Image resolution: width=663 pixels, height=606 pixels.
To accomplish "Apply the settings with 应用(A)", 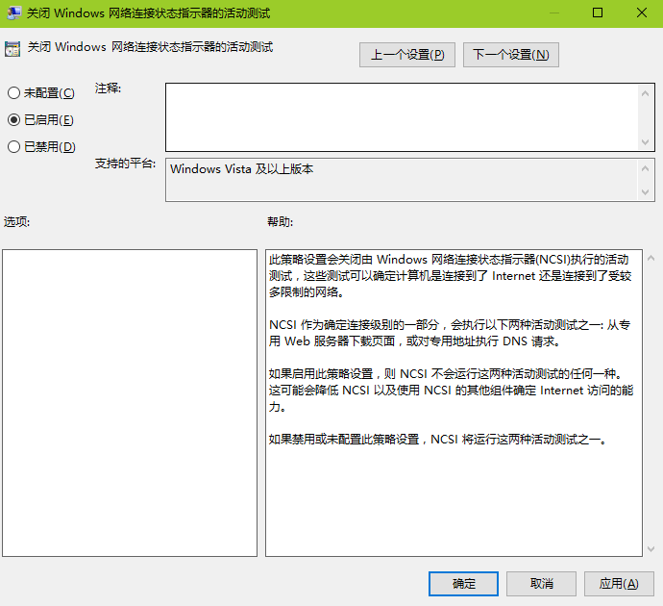I will coord(619,584).
